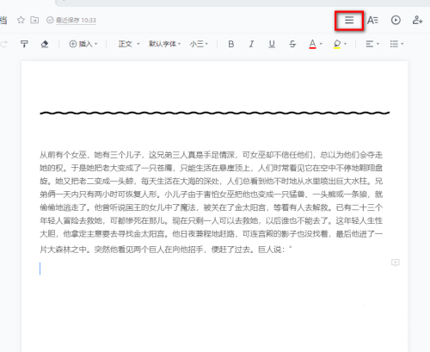430x352 pixels.
Task: Click the clear formatting eraser
Action: pos(45,44)
